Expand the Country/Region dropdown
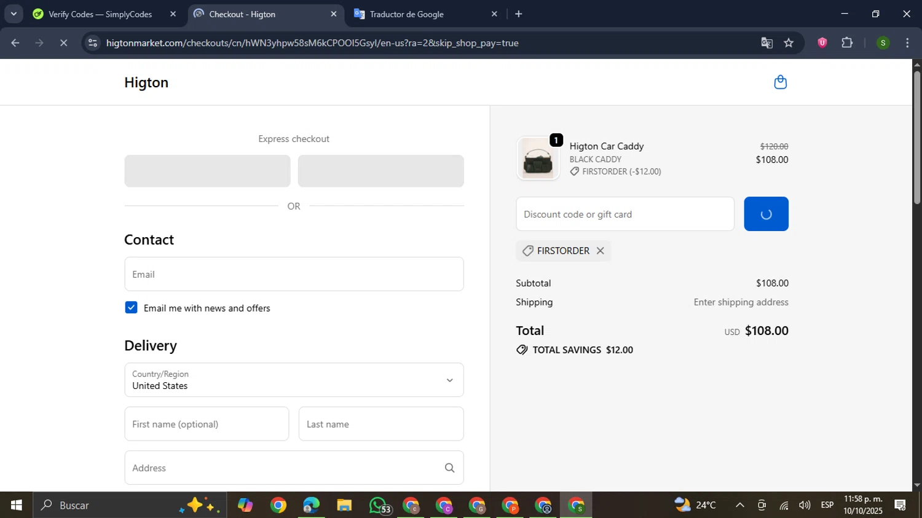Viewport: 922px width, 518px height. tap(294, 380)
